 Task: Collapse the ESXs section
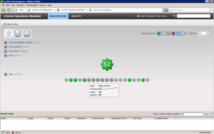tap(5, 56)
